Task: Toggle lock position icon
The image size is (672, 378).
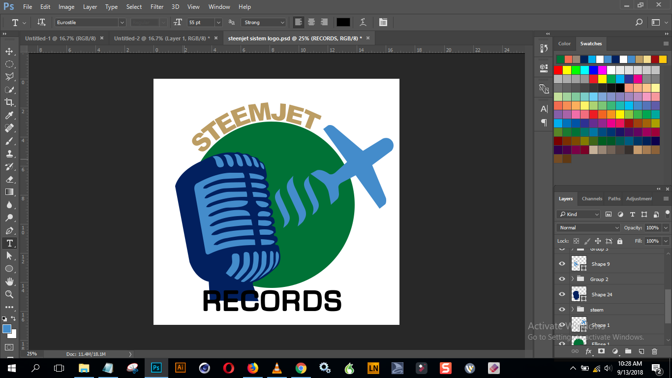Action: point(598,241)
